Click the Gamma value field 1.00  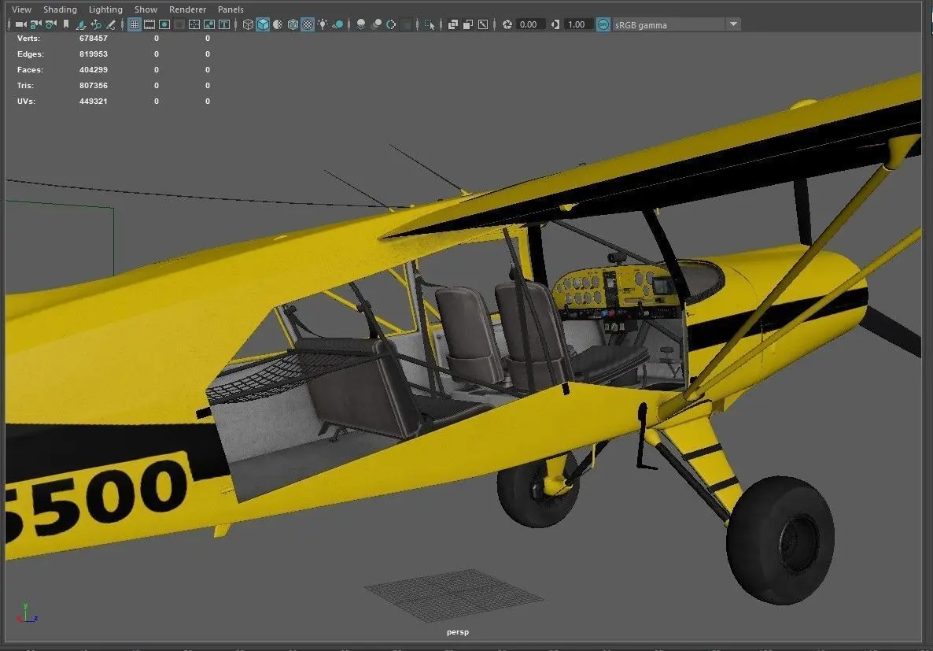(x=577, y=24)
